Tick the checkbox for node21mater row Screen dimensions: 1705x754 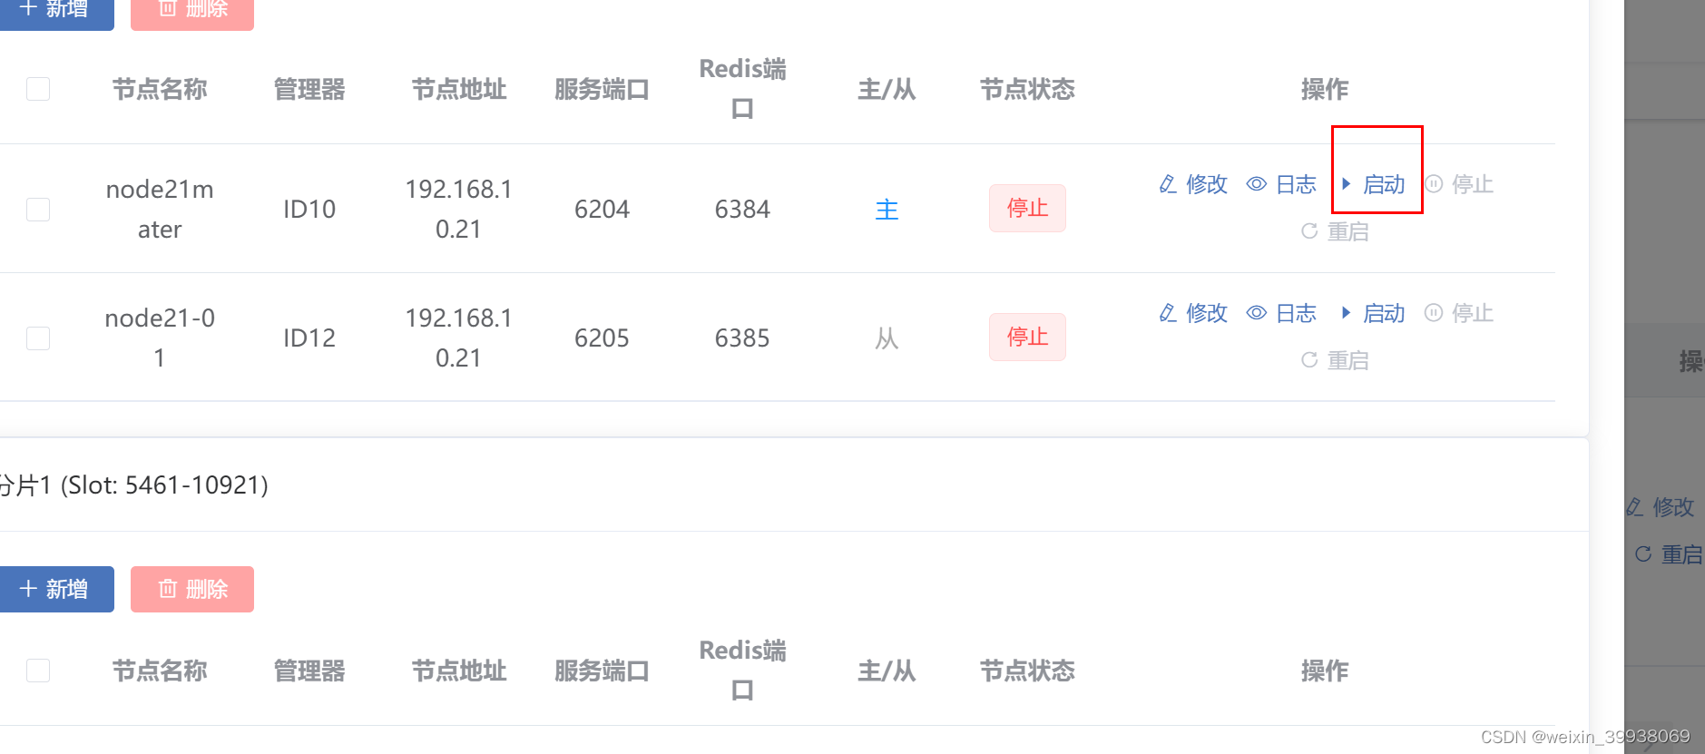38,210
